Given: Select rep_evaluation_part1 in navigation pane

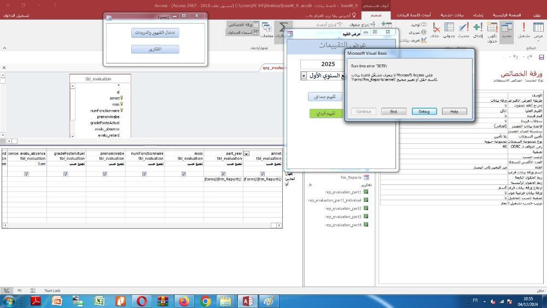Looking at the screenshot, I should 346,192.
